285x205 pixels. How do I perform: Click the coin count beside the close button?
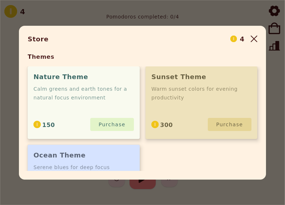(x=241, y=39)
